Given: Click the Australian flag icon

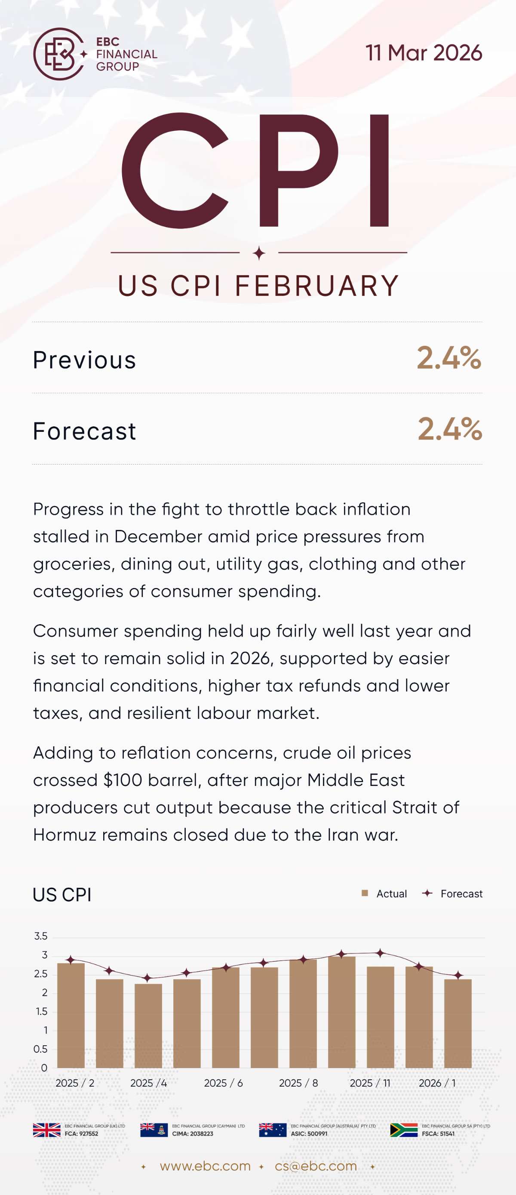Looking at the screenshot, I should (273, 1130).
